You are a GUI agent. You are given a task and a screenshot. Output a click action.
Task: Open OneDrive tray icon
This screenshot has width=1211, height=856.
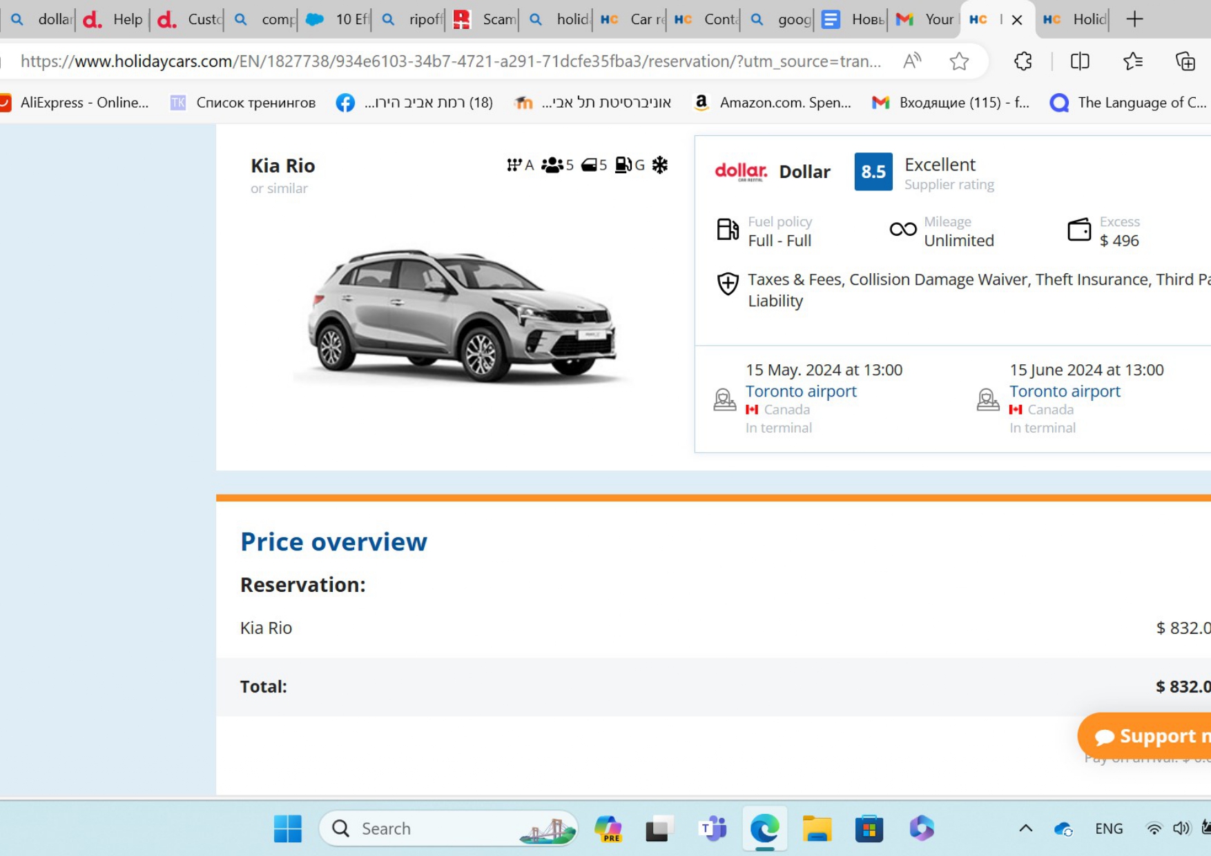1063,828
